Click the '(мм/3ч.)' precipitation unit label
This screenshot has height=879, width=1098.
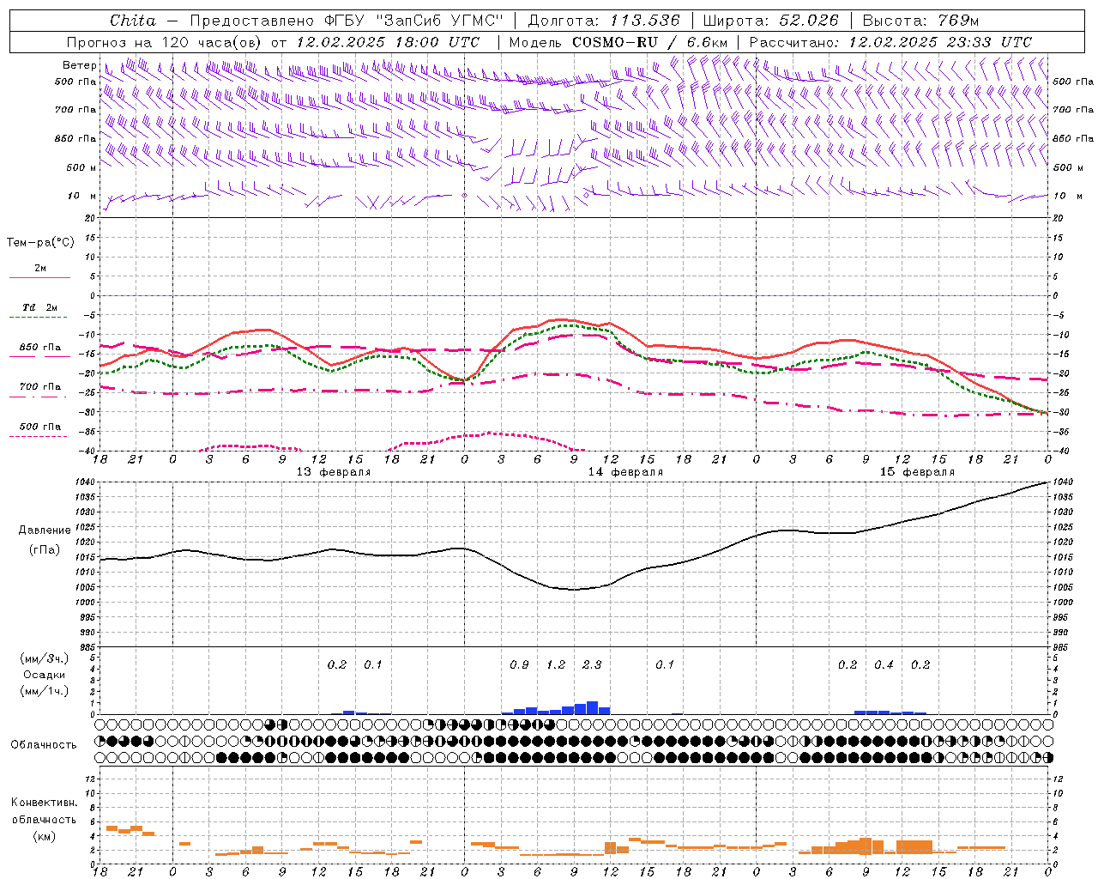45,658
